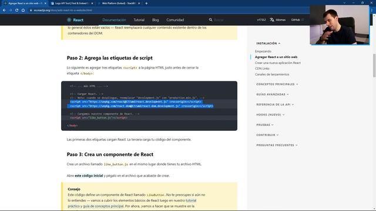Viewport: 376px width, 211px height.
Task: Open Empezando in the sidebar
Action: [263, 52]
